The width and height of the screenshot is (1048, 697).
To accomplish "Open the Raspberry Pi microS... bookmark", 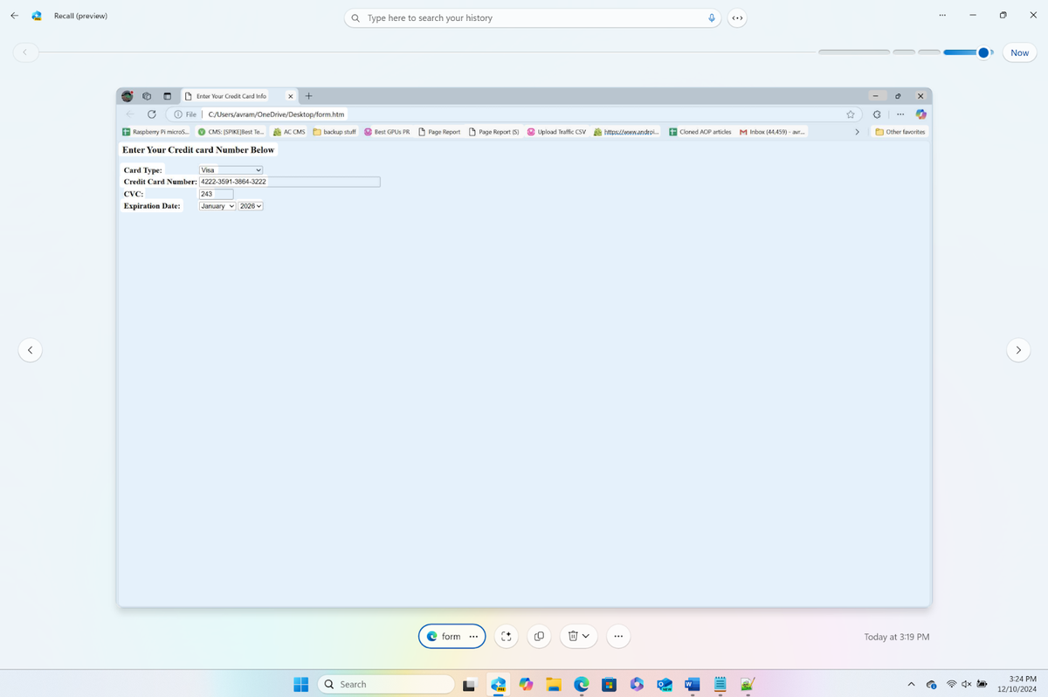I will (x=155, y=132).
